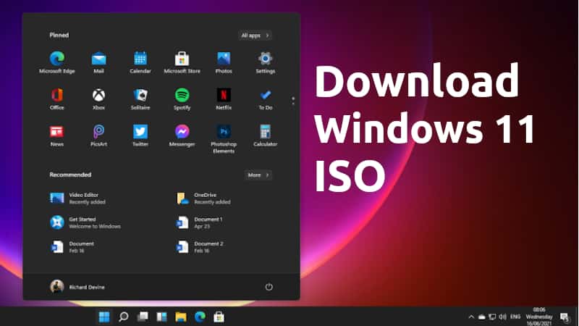Viewport: 579px width, 326px height.
Task: Click the Windows Start button on taskbar
Action: pos(104,317)
